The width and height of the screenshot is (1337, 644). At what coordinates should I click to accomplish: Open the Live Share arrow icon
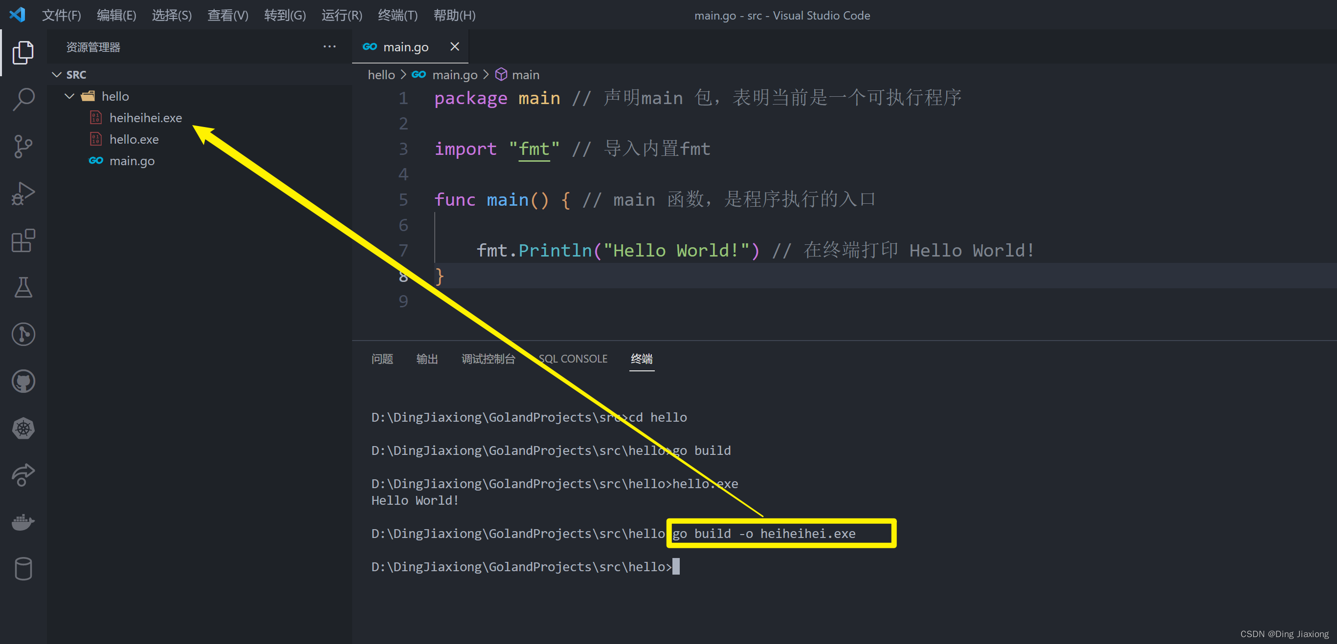(x=23, y=475)
